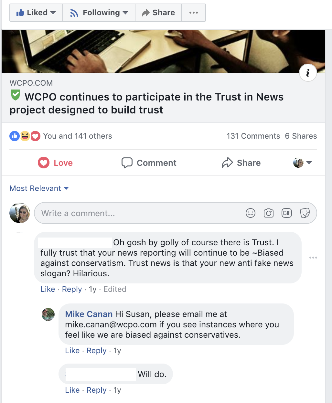Expand the Most Relevant comment sorting
This screenshot has width=332, height=403.
(39, 188)
